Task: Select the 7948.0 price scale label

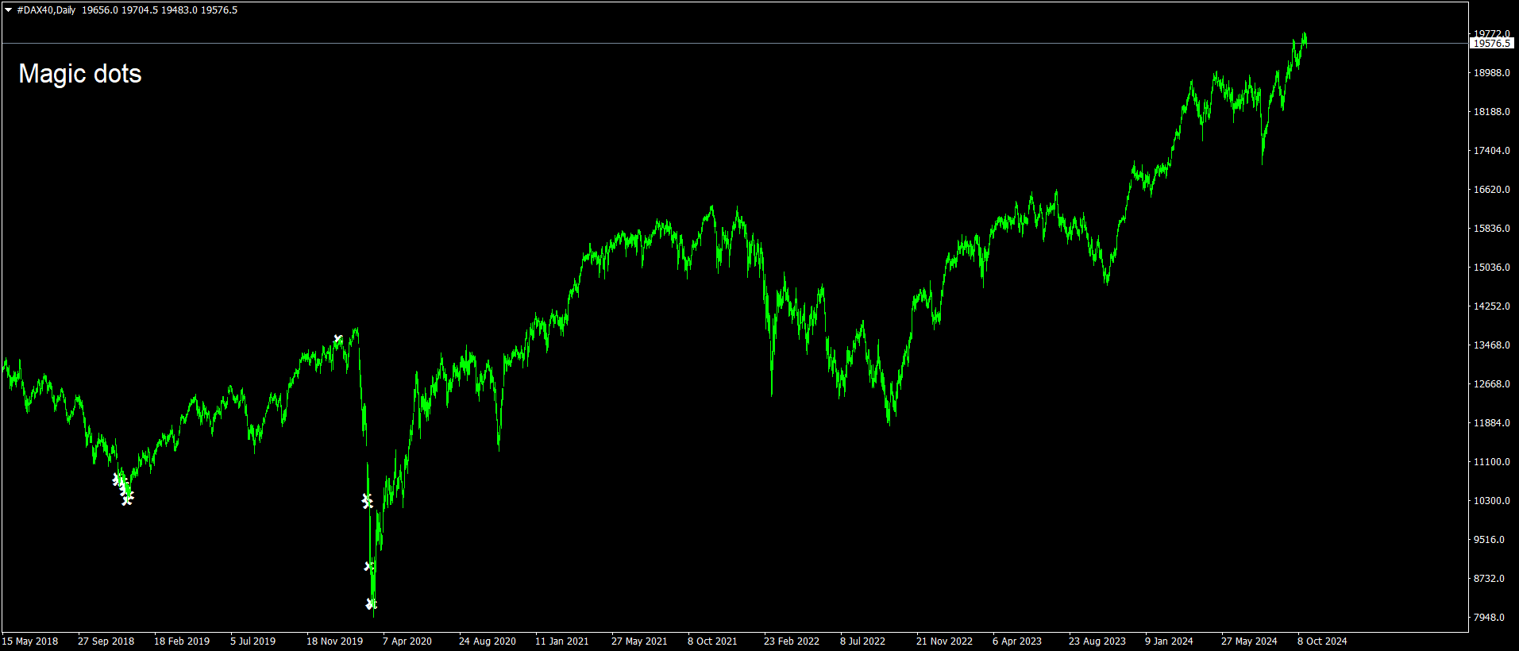Action: click(x=1489, y=618)
